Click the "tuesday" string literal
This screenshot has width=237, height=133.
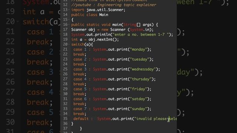tap(140, 59)
